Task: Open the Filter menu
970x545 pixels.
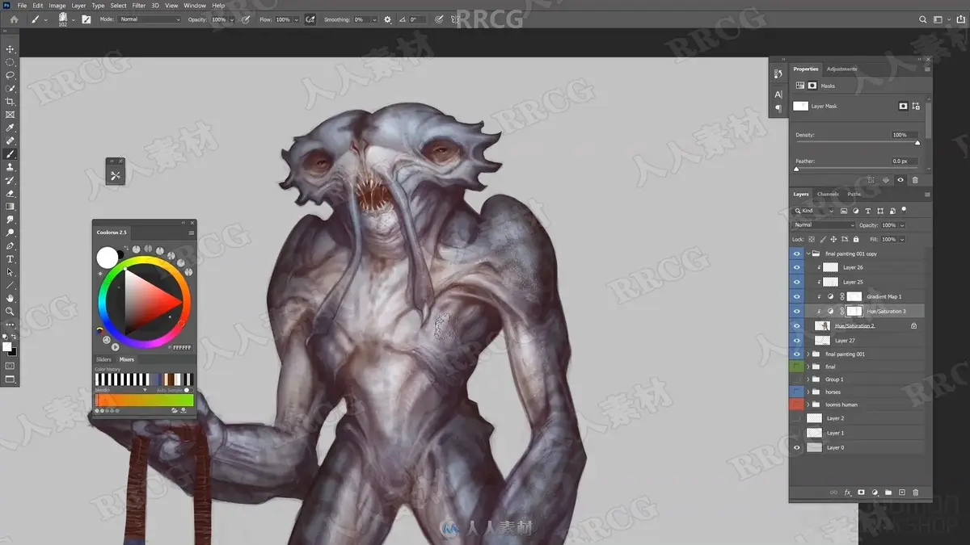Action: tap(139, 5)
